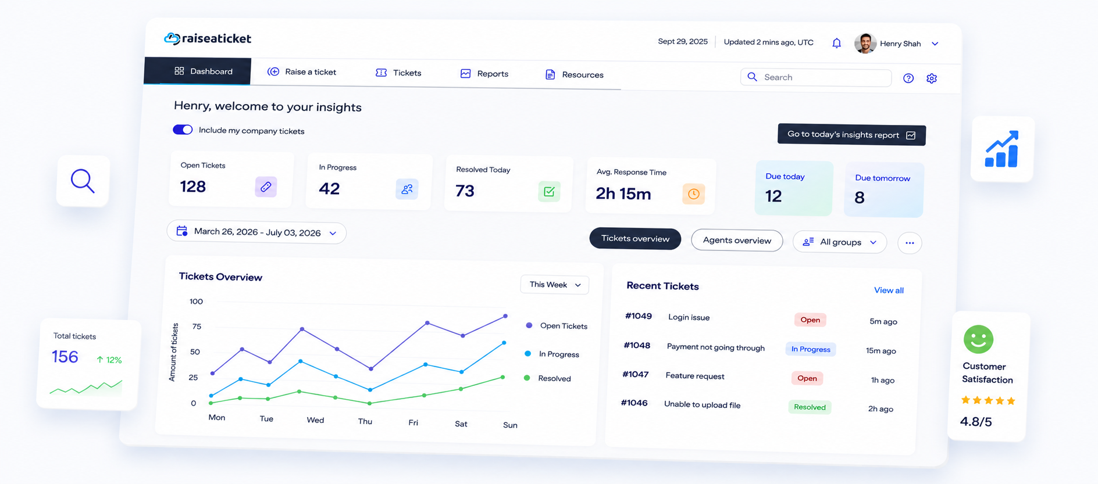Click the Tickets tab ticket icon
Screen dimensions: 1098x484
tap(381, 73)
